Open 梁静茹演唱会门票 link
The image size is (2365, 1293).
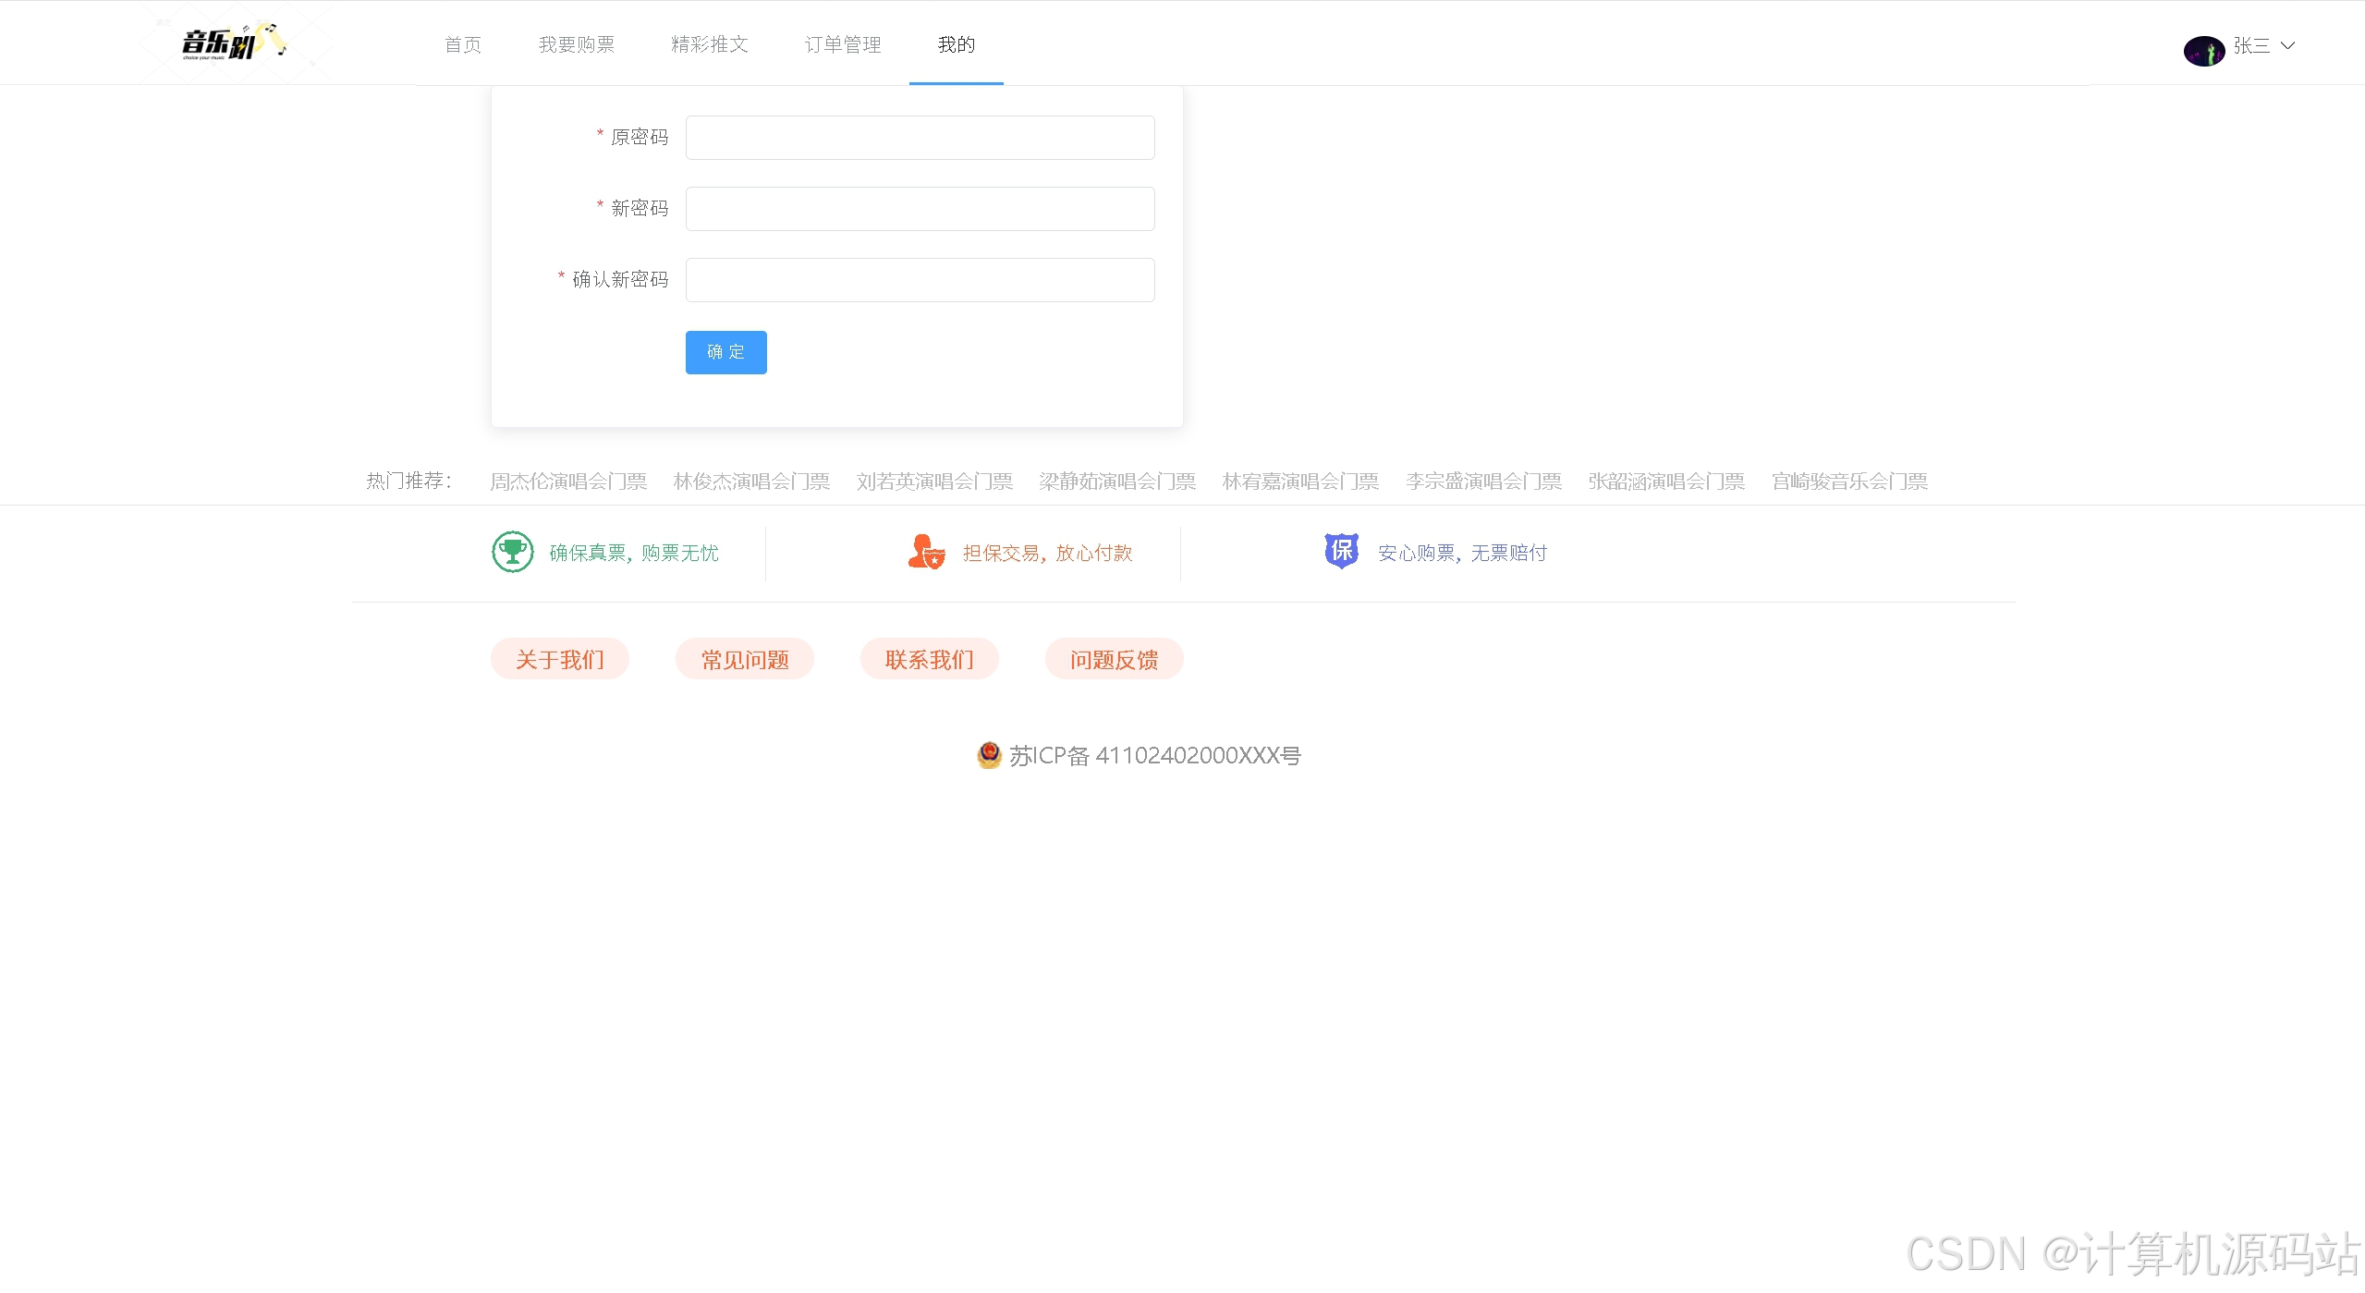tap(1117, 482)
